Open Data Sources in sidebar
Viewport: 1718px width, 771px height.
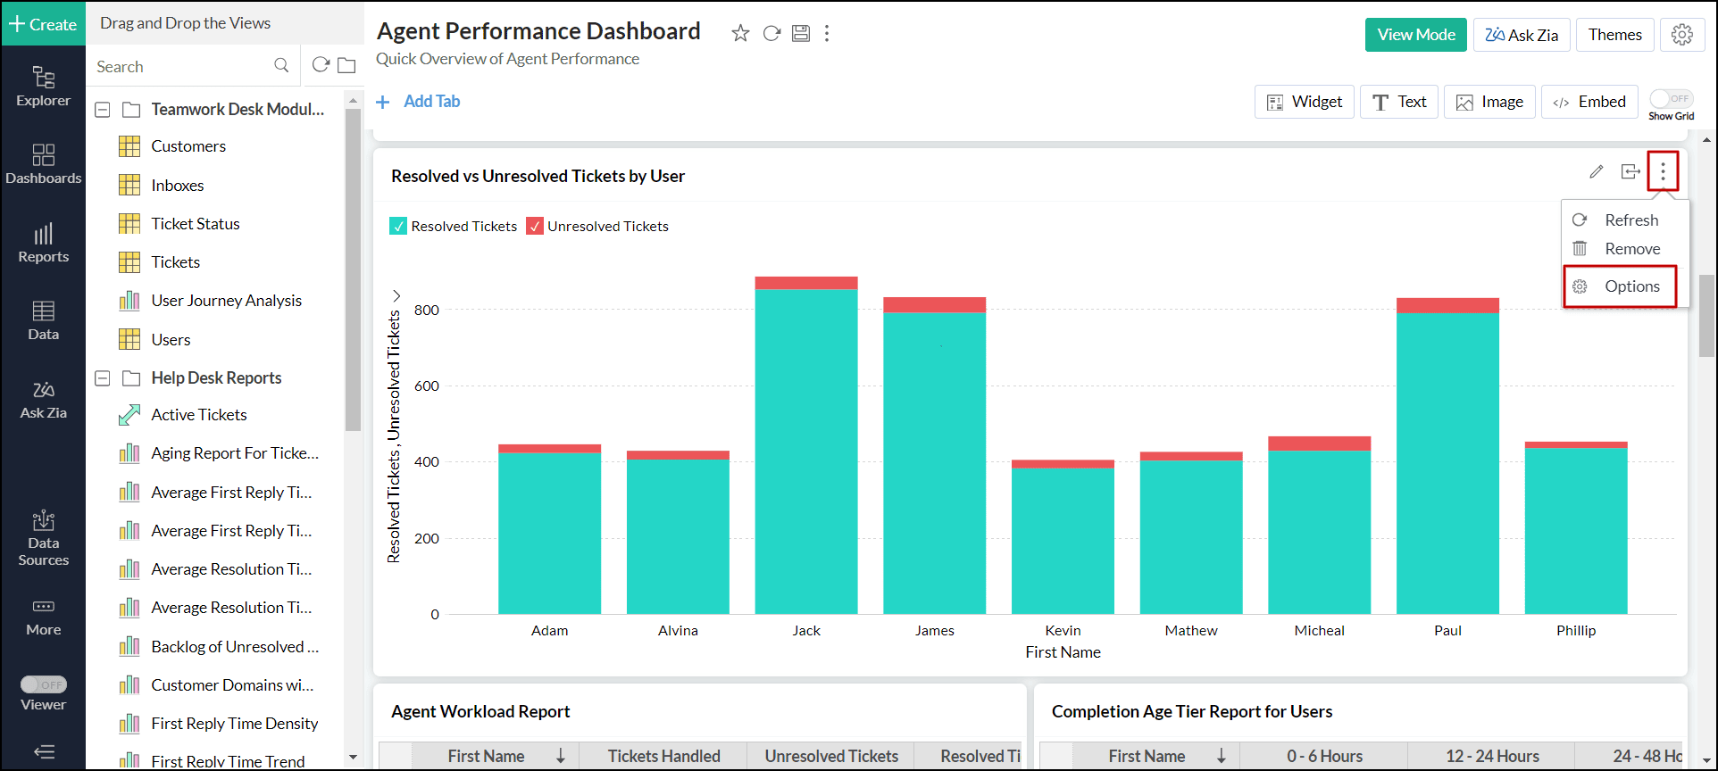click(x=43, y=538)
